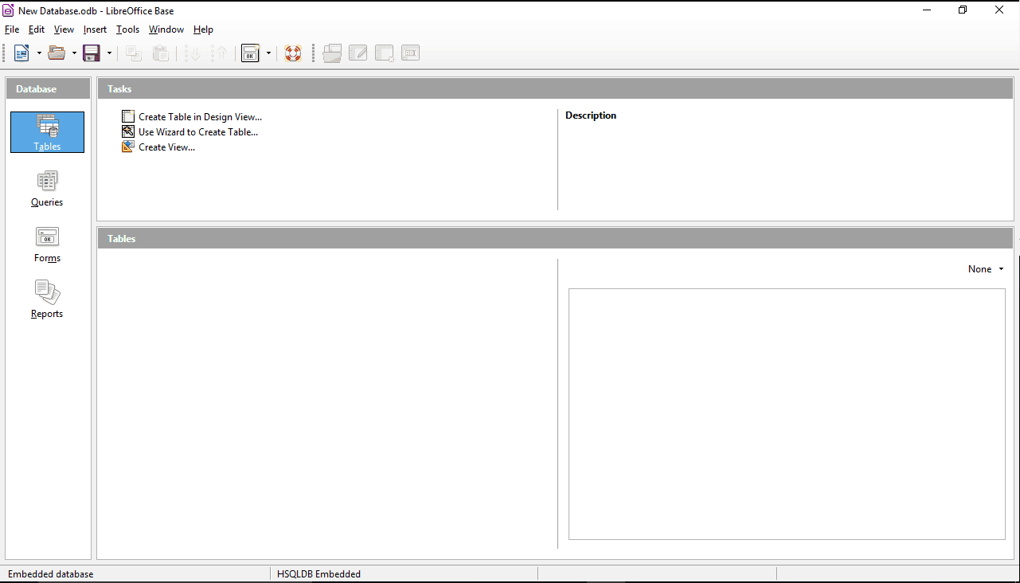Open the View menu
Screen dimensions: 1020x583
[x=64, y=29]
